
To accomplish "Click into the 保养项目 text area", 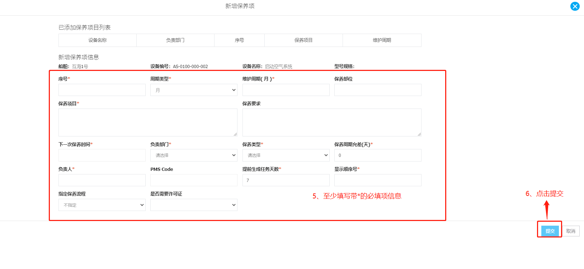I will coord(148,123).
